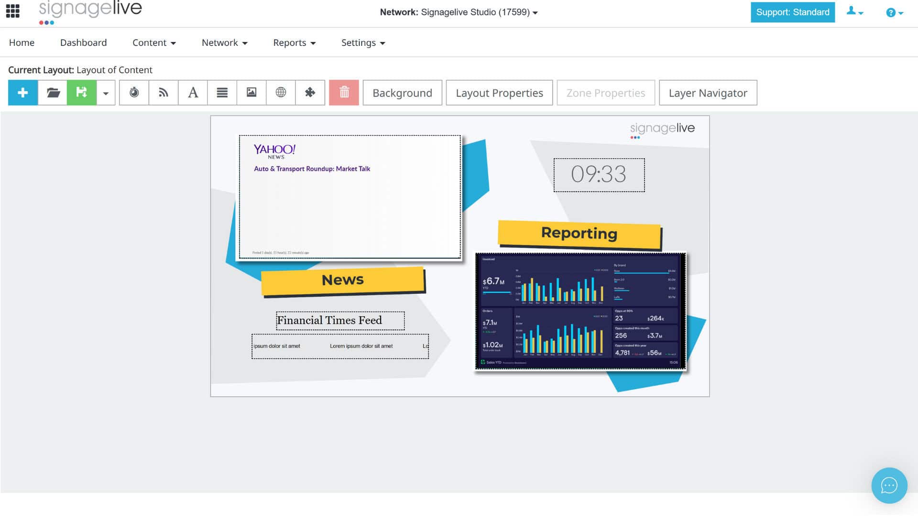Expand the save button dropdown arrow
The height and width of the screenshot is (516, 918).
tap(106, 93)
